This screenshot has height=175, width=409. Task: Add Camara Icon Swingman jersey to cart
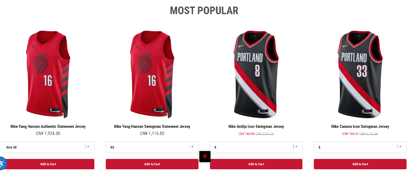[x=360, y=164]
